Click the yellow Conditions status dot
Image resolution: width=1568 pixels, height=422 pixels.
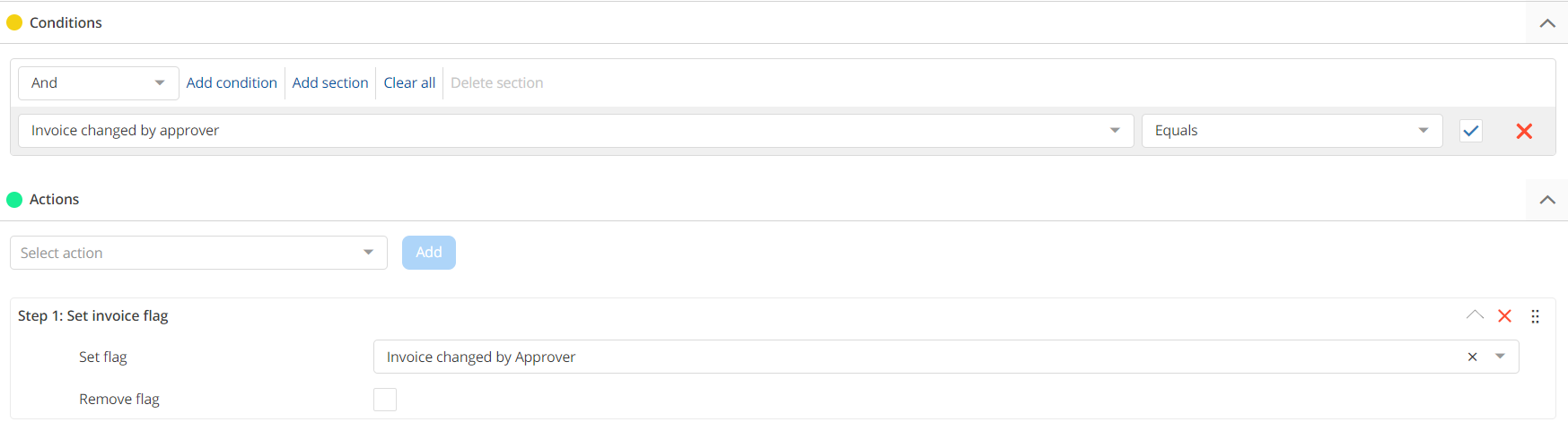14,22
